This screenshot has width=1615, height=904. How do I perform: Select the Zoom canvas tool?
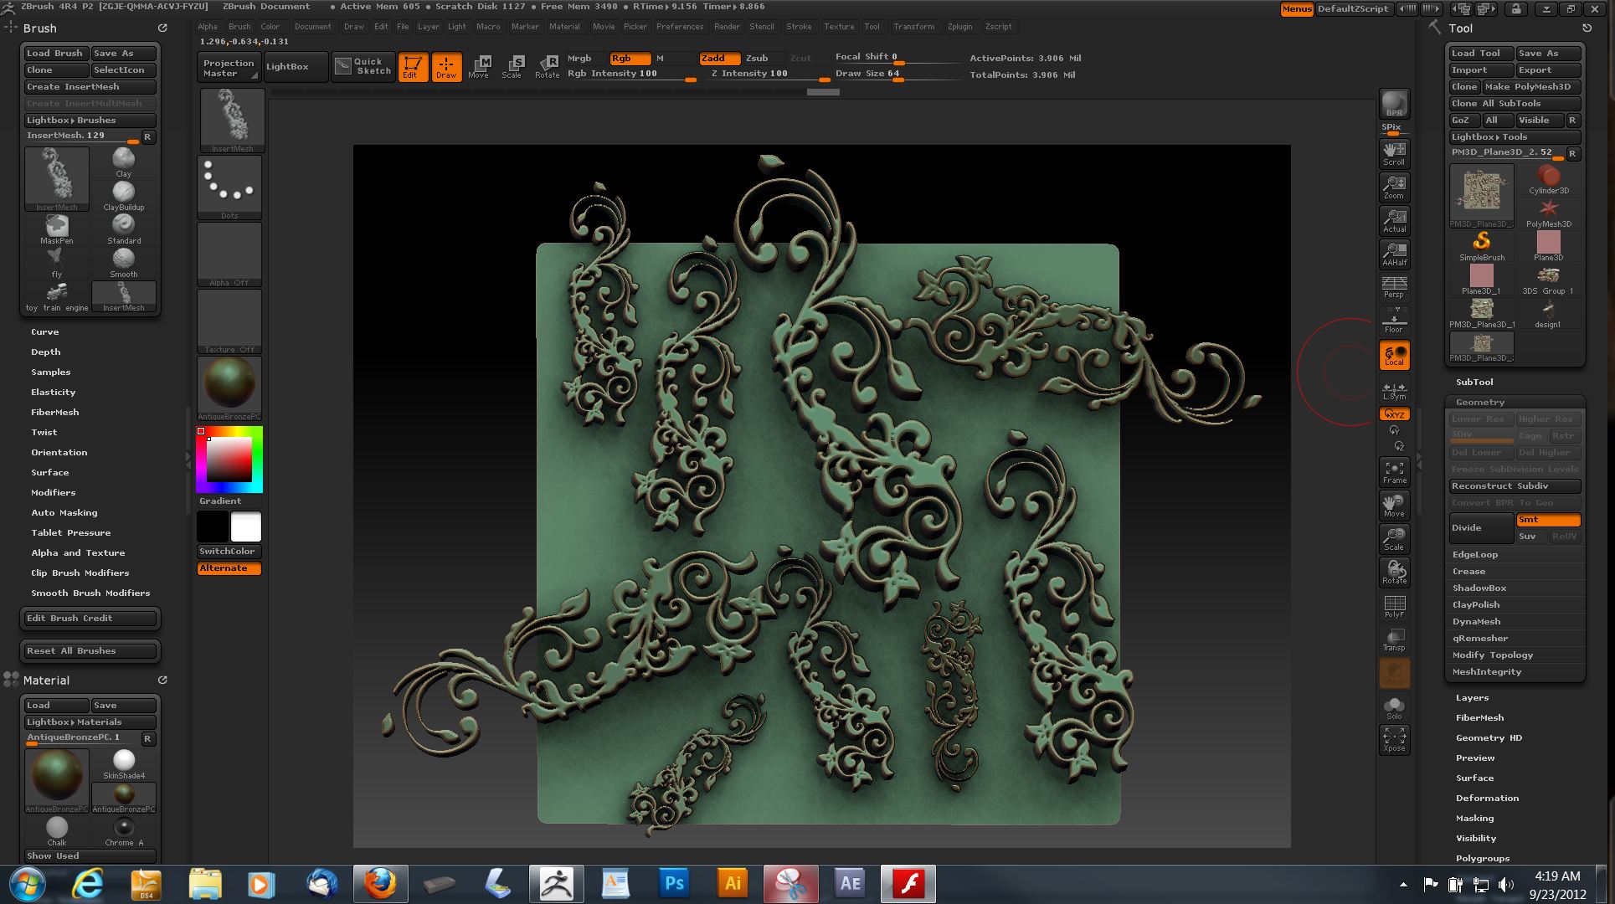(x=1394, y=187)
